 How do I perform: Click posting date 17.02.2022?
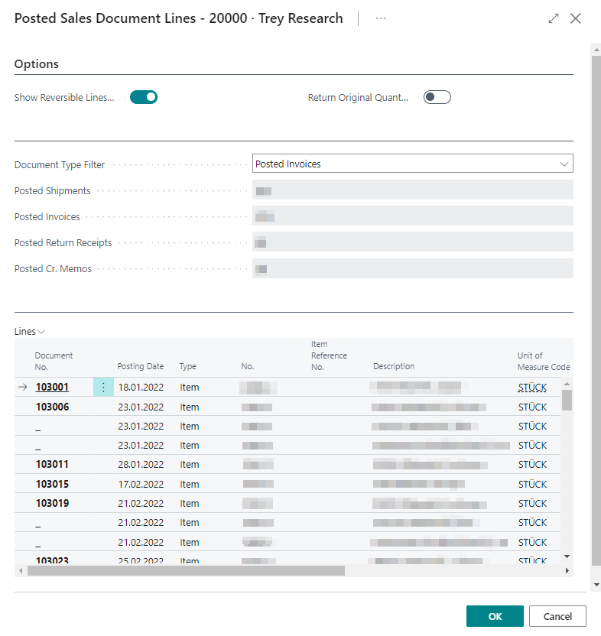[141, 485]
